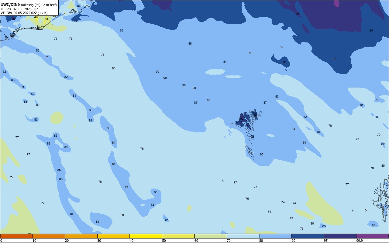The image size is (389, 243).
Task: Select the '53' value near the coast
Action: pyautogui.click(x=46, y=19)
